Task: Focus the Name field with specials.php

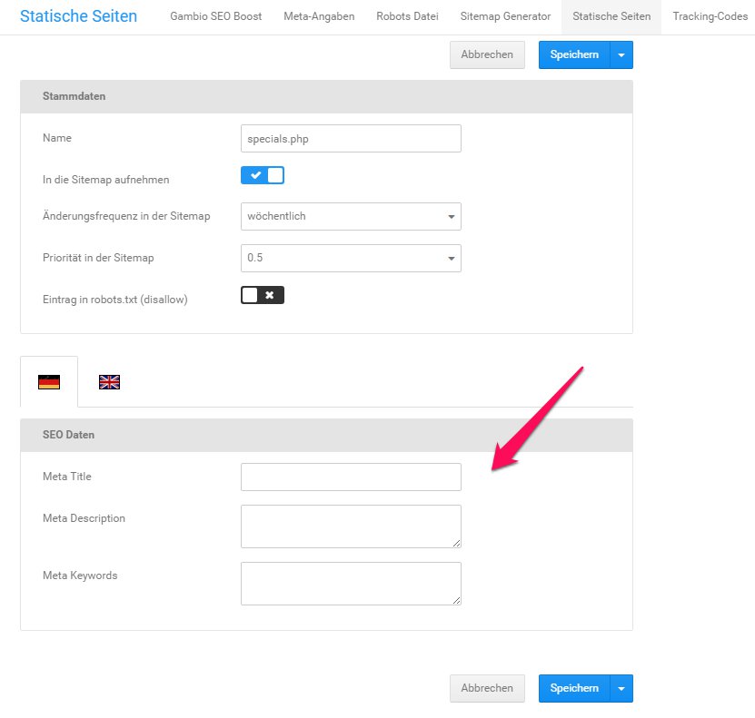Action: [351, 139]
